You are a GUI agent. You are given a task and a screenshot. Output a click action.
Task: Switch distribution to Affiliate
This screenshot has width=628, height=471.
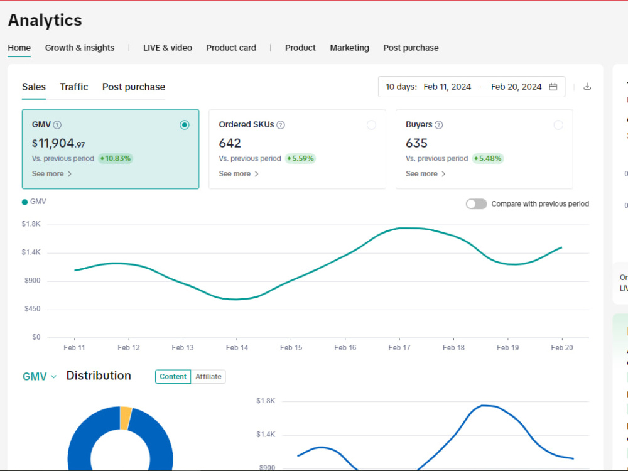tap(208, 376)
